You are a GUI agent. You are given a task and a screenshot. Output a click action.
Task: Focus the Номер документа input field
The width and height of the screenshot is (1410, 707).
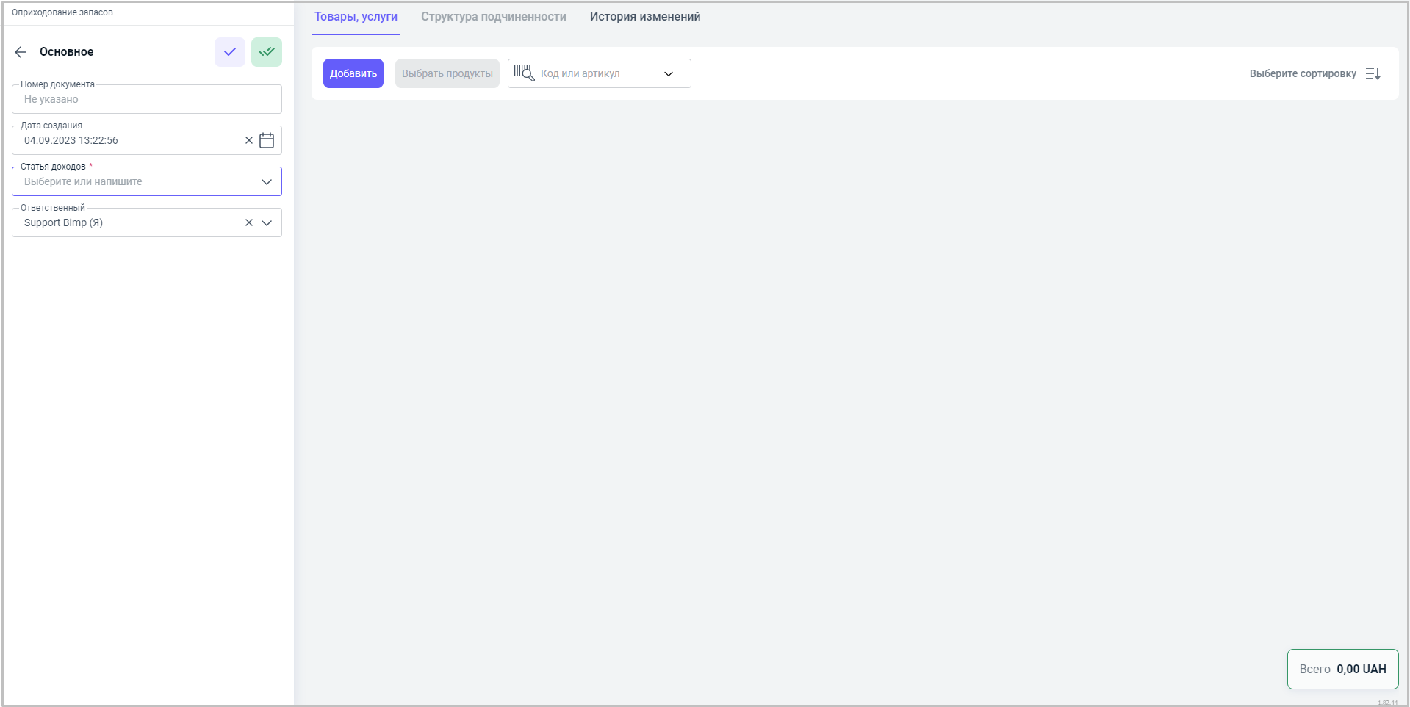[147, 99]
